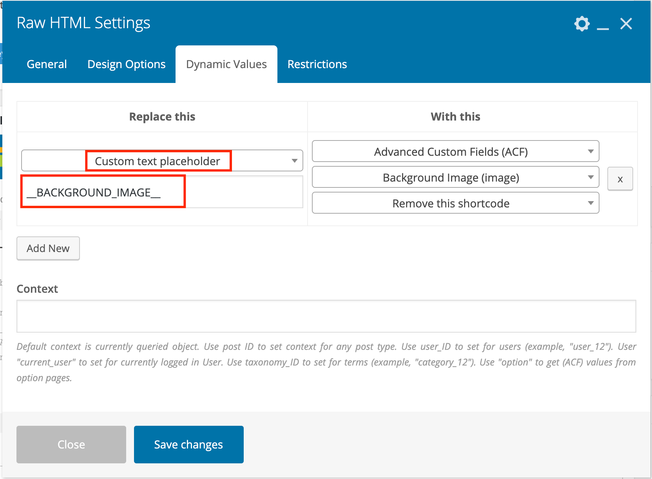
Task: Click the Remove this shortcode dropdown arrow
Action: [590, 203]
